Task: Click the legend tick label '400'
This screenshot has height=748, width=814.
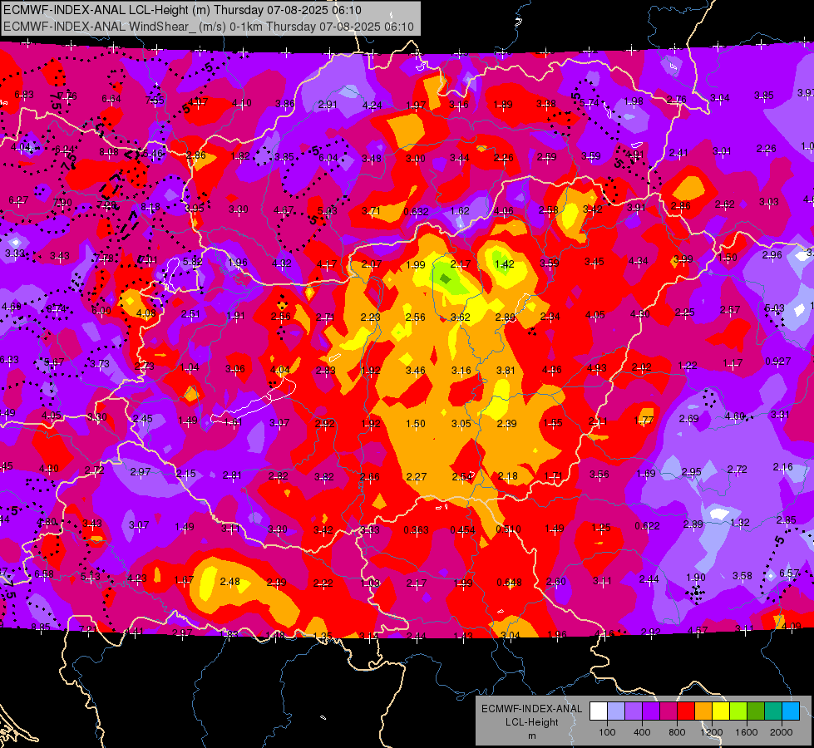Action: tap(642, 732)
